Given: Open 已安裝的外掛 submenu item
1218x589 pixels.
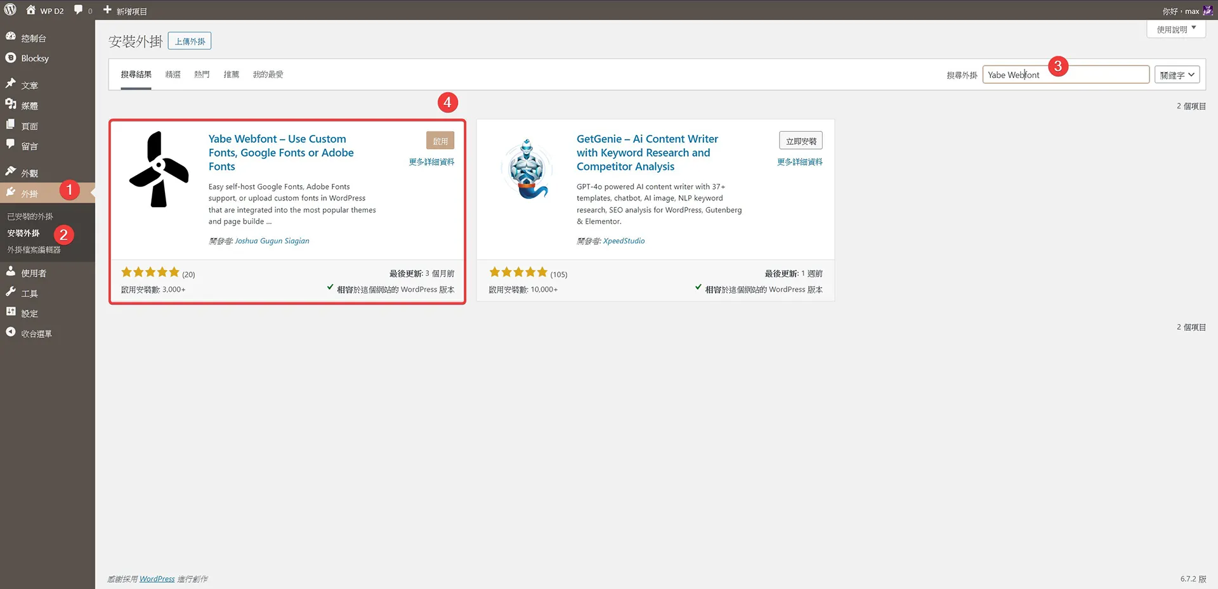Looking at the screenshot, I should coord(30,216).
